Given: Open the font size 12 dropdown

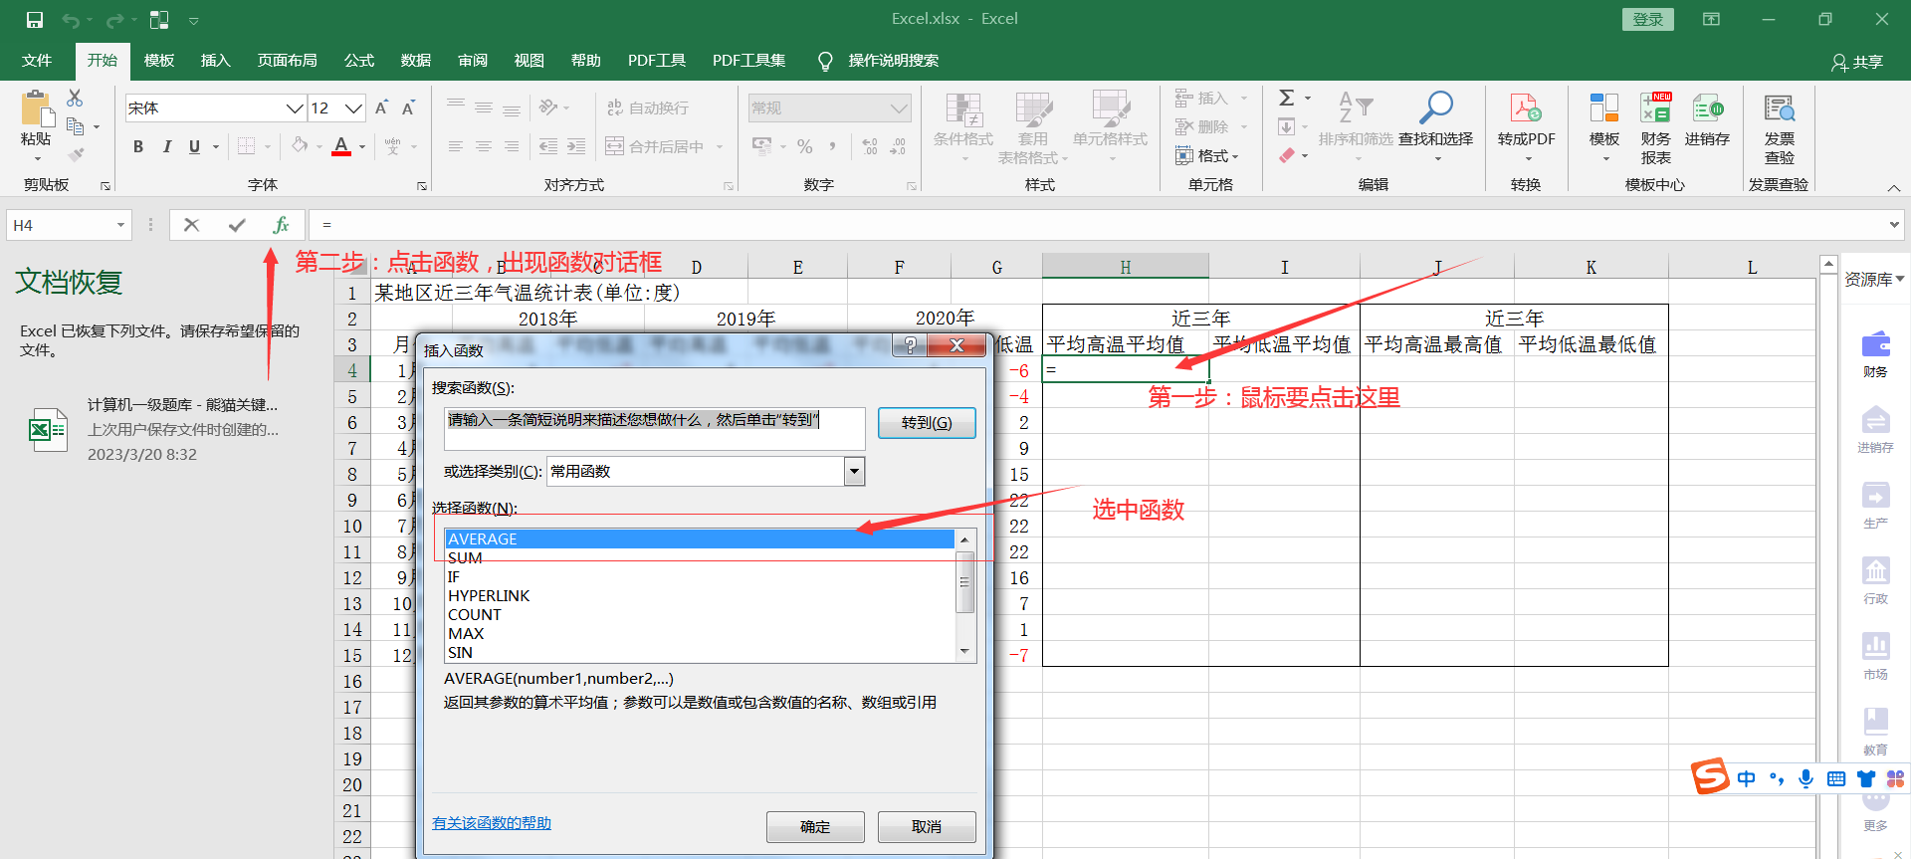Looking at the screenshot, I should click(353, 107).
